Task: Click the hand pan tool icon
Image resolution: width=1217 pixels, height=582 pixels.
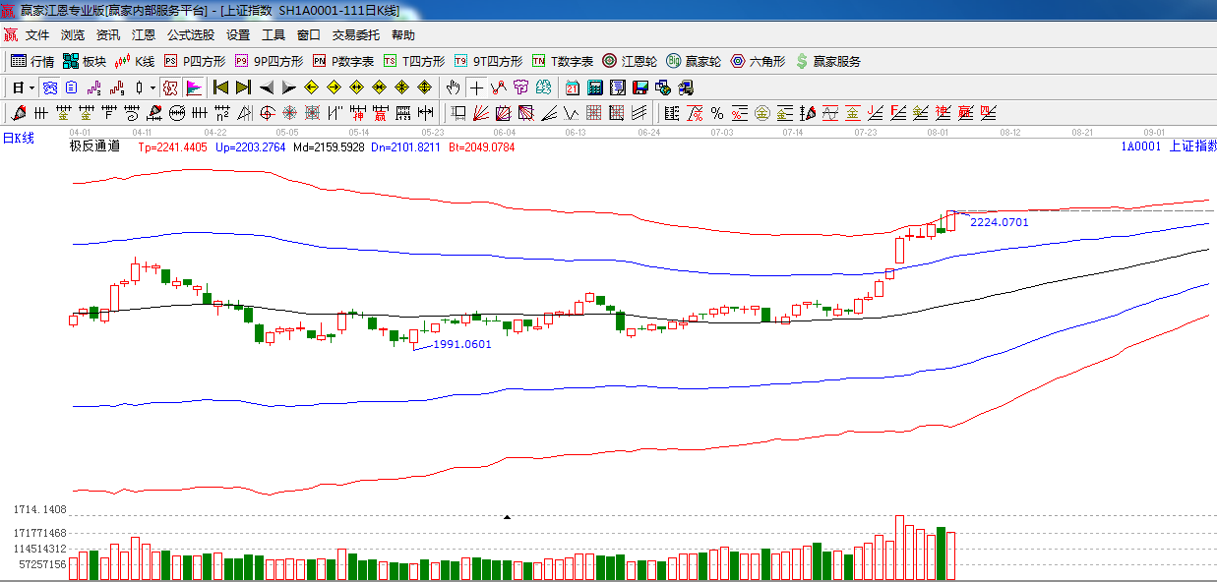Action: pos(453,87)
